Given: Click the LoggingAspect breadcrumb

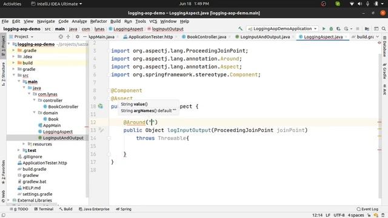Looking at the screenshot, I should click(x=128, y=29).
